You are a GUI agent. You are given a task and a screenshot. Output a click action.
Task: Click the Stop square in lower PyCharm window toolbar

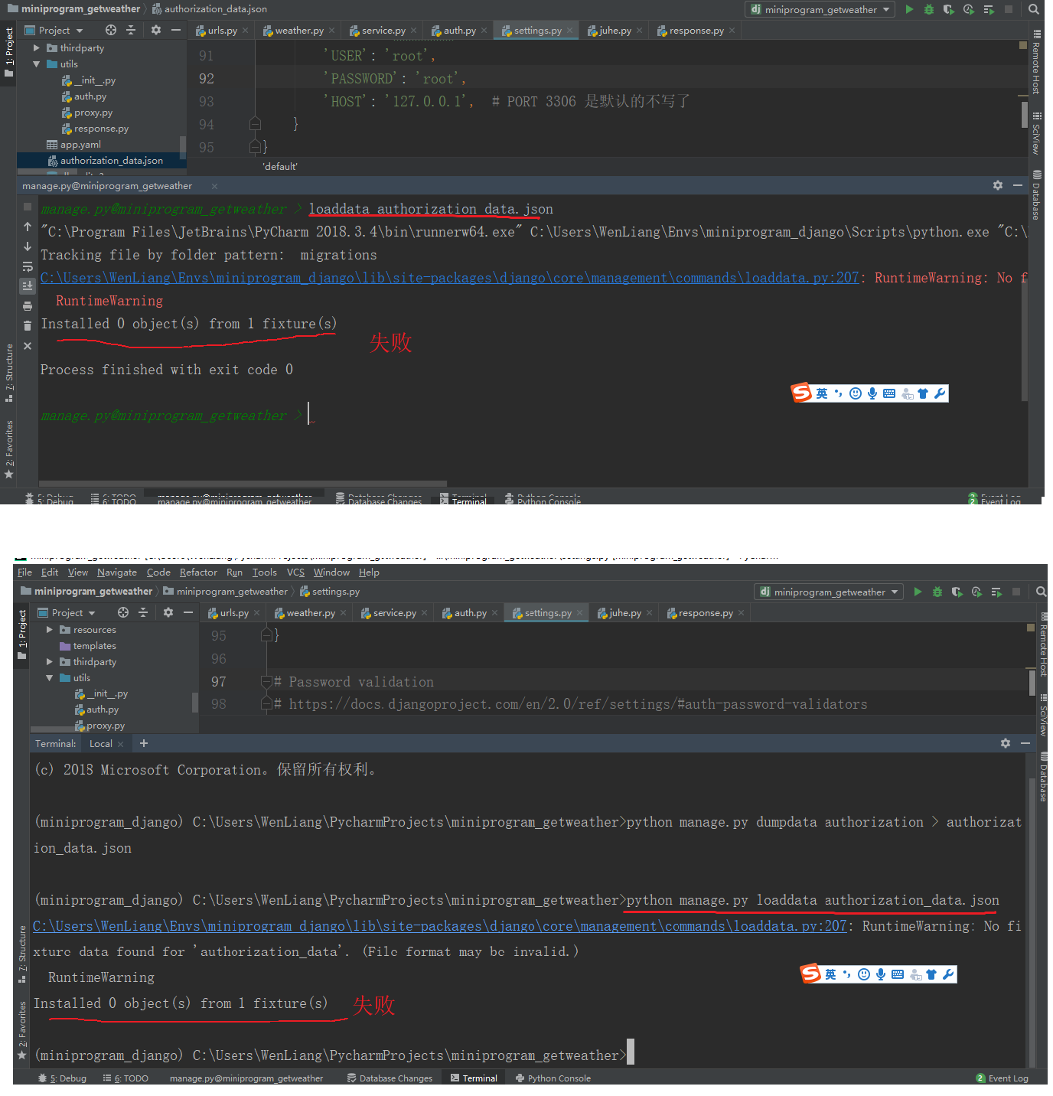coord(1016,592)
